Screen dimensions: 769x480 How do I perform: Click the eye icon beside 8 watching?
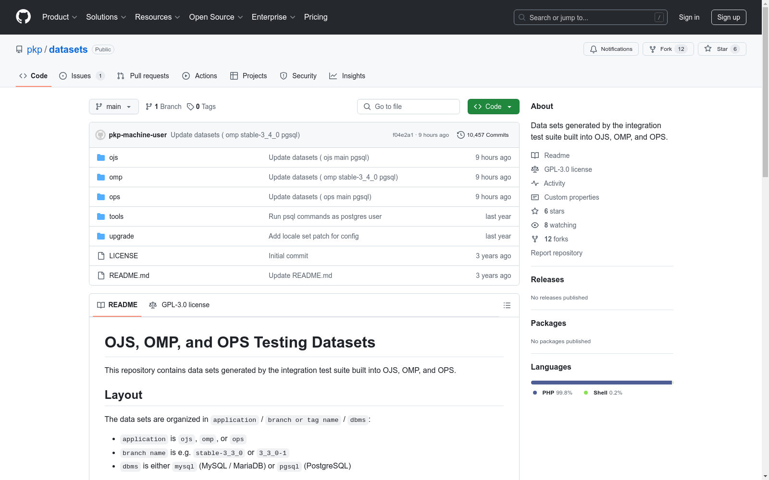pyautogui.click(x=535, y=225)
